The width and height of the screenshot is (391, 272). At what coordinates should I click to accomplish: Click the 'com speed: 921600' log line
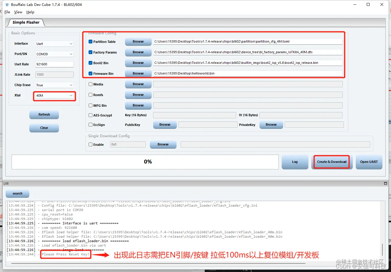click(59, 228)
